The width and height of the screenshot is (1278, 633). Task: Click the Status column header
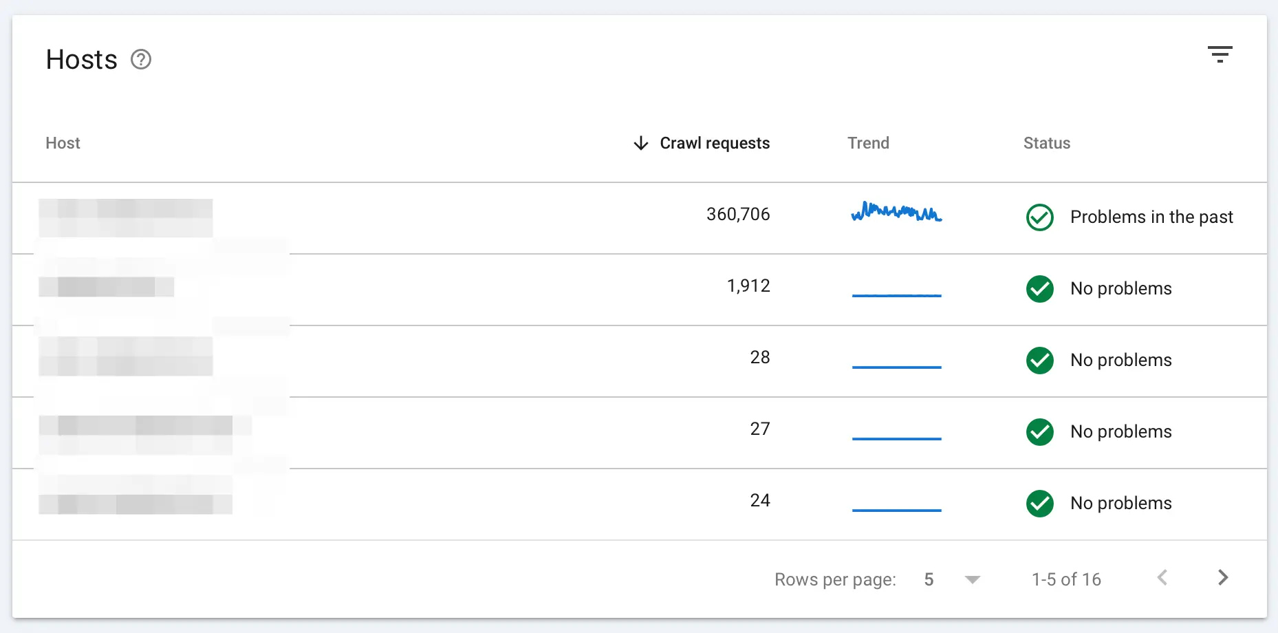coord(1046,143)
